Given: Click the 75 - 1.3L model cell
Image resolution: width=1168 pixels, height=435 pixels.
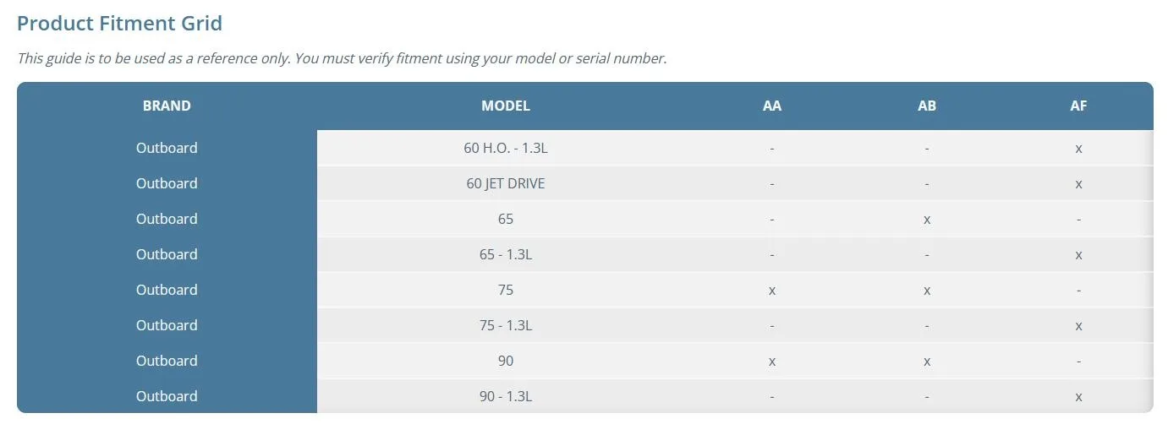Looking at the screenshot, I should point(506,325).
